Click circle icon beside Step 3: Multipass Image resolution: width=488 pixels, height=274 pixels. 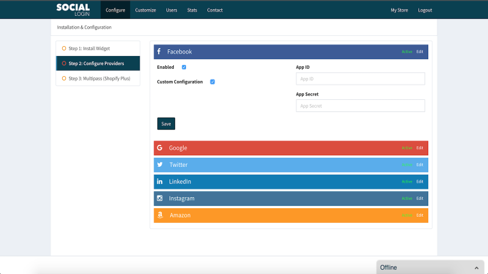tap(64, 79)
